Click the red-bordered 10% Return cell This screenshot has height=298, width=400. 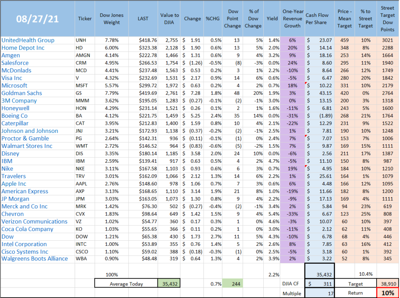[x=387, y=293]
